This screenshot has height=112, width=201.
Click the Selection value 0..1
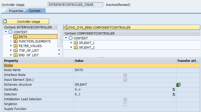coord(78,94)
